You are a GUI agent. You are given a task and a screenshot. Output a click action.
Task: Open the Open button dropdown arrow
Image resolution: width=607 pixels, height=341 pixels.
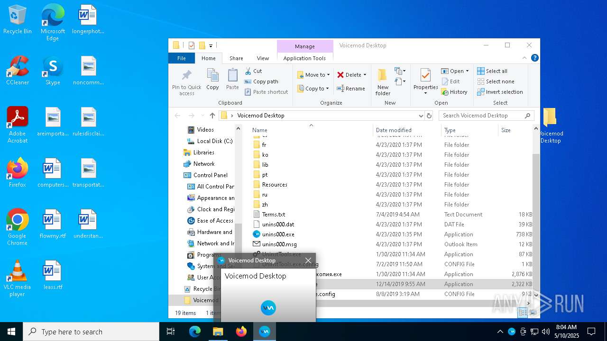tap(467, 71)
